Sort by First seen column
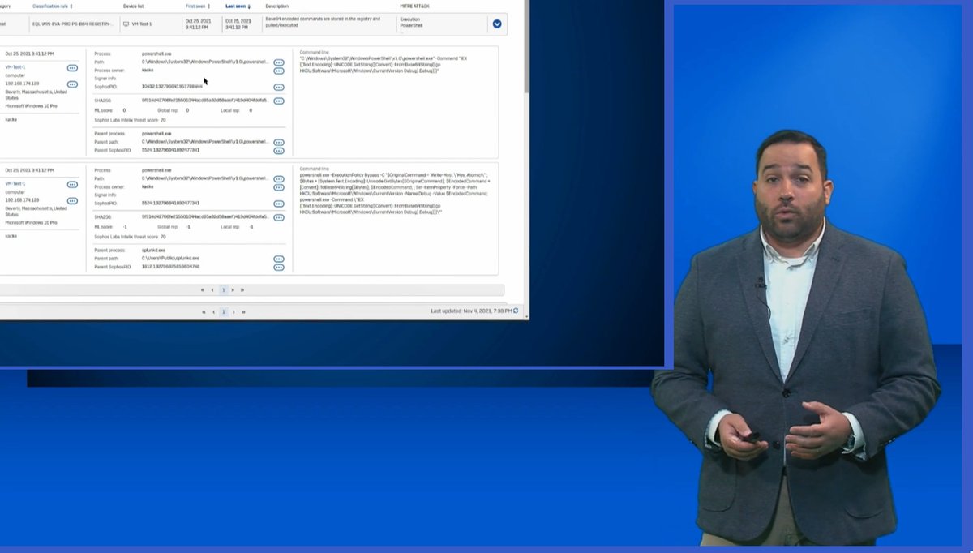The width and height of the screenshot is (973, 553). pyautogui.click(x=198, y=6)
